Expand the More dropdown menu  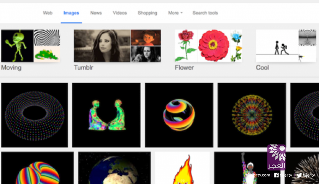click(x=175, y=13)
